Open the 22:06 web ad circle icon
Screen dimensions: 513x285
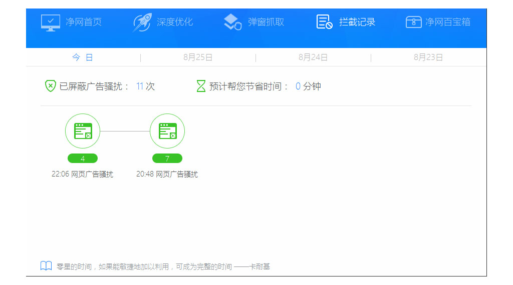[83, 131]
